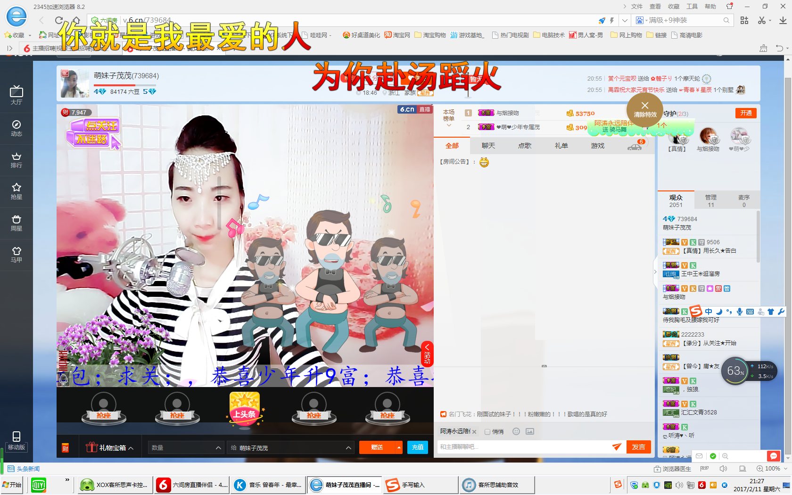
Task: Switch to the 管理 admins tab
Action: point(710,200)
